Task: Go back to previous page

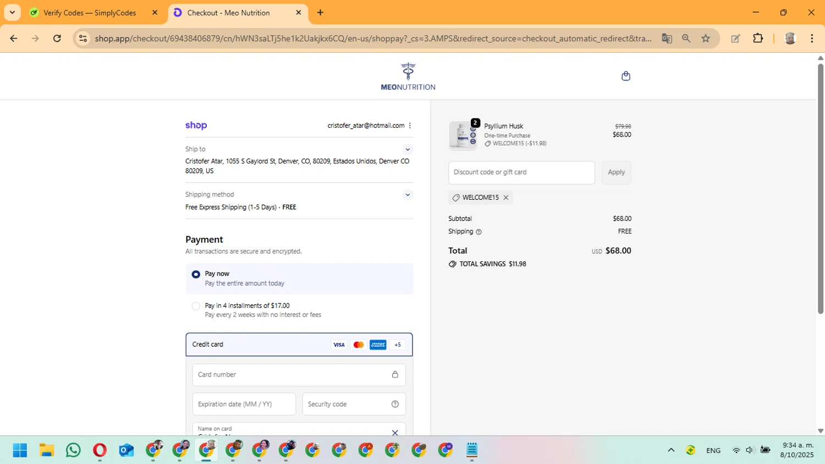Action: tap(14, 39)
